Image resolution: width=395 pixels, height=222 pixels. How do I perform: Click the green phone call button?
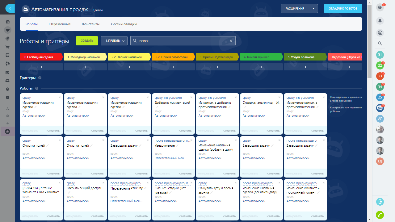(x=380, y=215)
